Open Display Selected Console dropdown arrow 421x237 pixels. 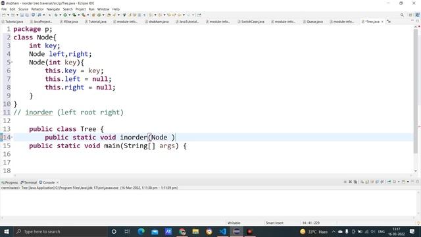tap(399, 182)
